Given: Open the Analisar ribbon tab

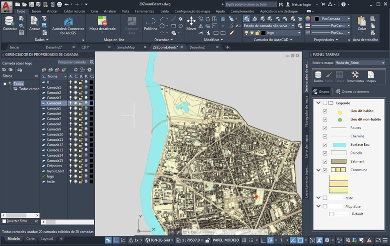Looking at the screenshot, I should point(110,11).
